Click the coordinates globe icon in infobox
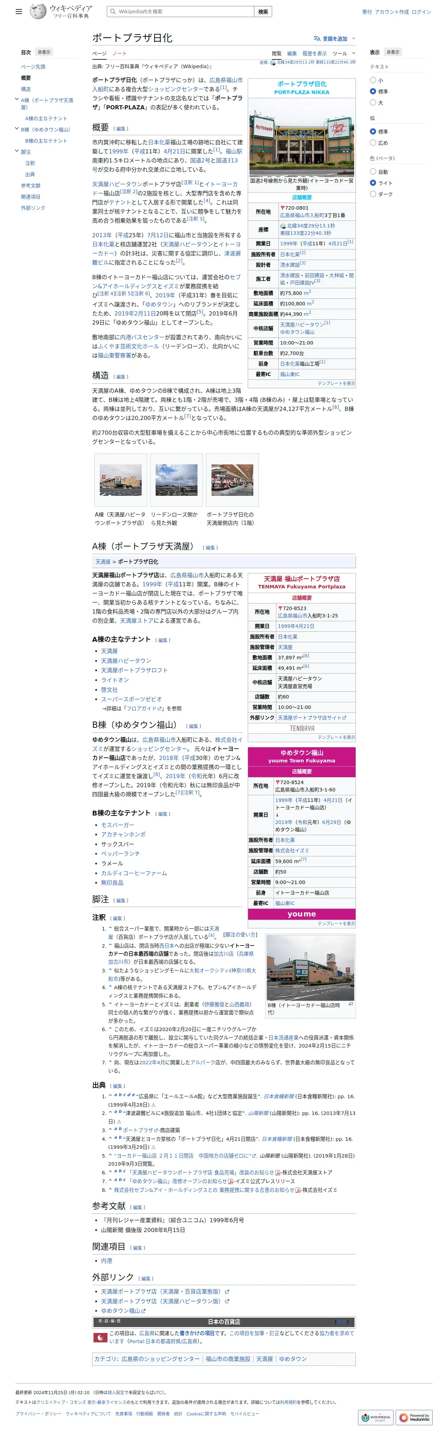 point(283,226)
